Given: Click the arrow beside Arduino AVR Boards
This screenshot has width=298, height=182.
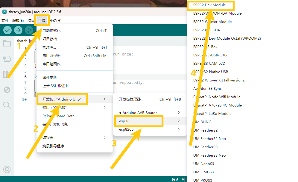Looking at the screenshot, I should [179, 112].
